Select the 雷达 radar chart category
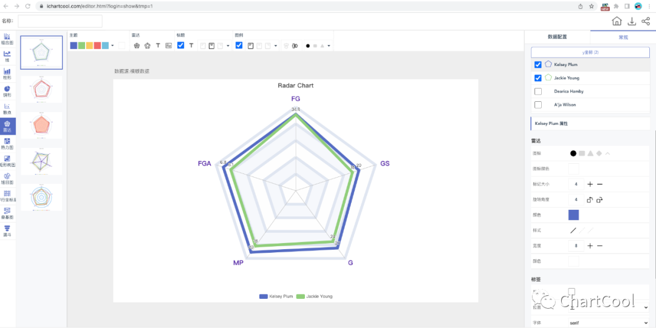Viewport: 656px width, 328px height. click(x=7, y=126)
